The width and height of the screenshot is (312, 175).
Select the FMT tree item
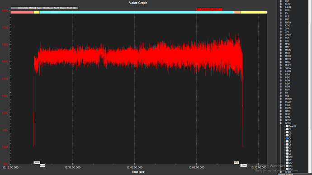(287, 19)
